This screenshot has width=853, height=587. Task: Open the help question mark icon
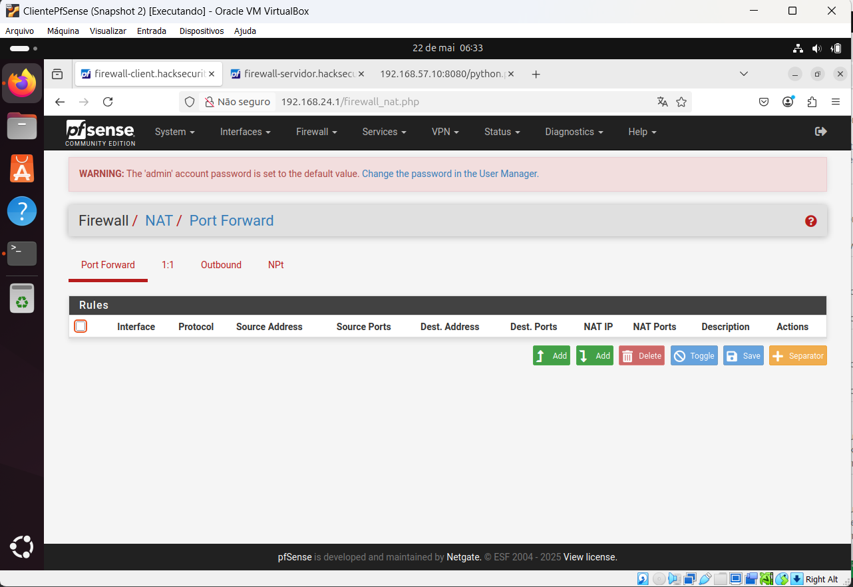click(810, 221)
